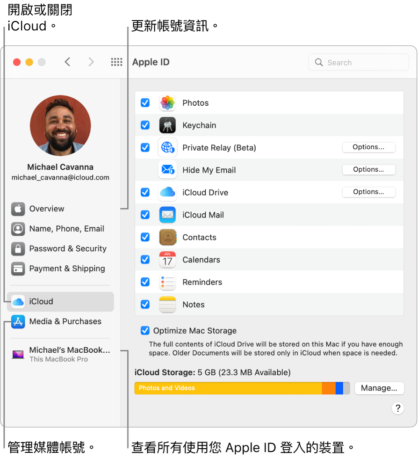Image resolution: width=418 pixels, height=458 pixels.
Task: Open Password & Security settings
Action: 60,248
